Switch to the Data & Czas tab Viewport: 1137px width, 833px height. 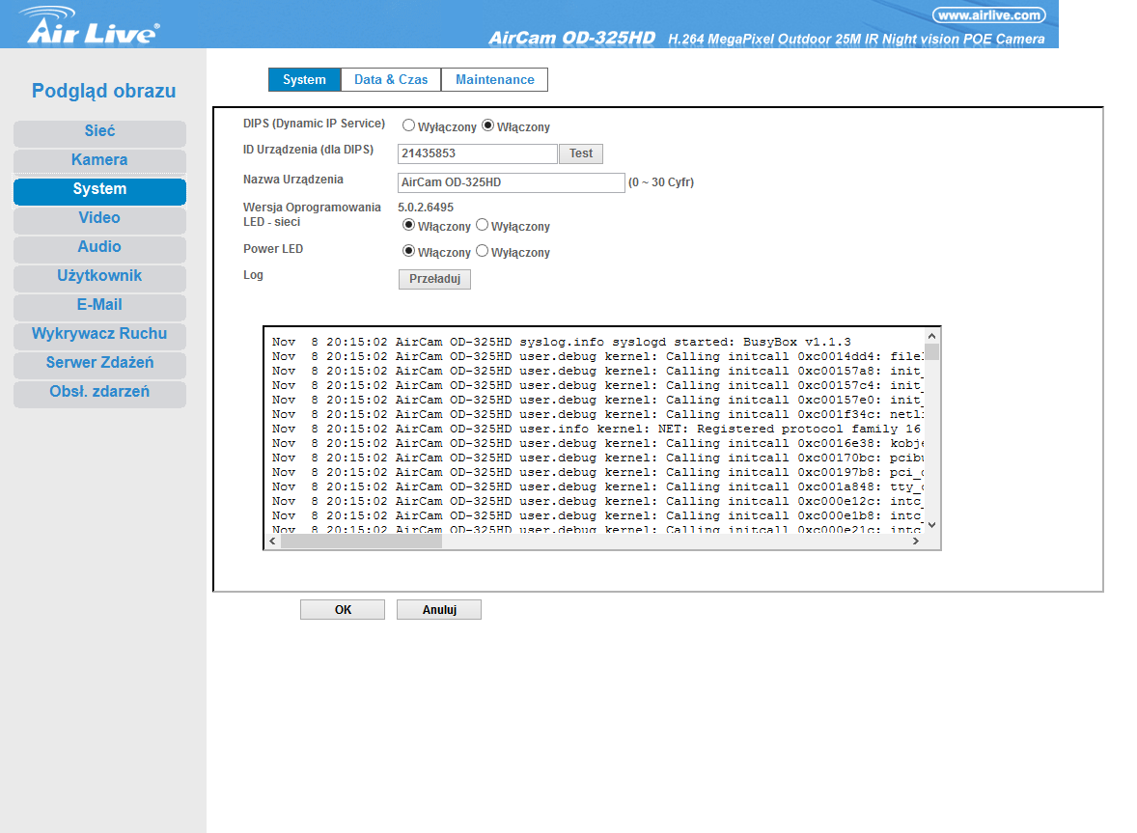[391, 80]
